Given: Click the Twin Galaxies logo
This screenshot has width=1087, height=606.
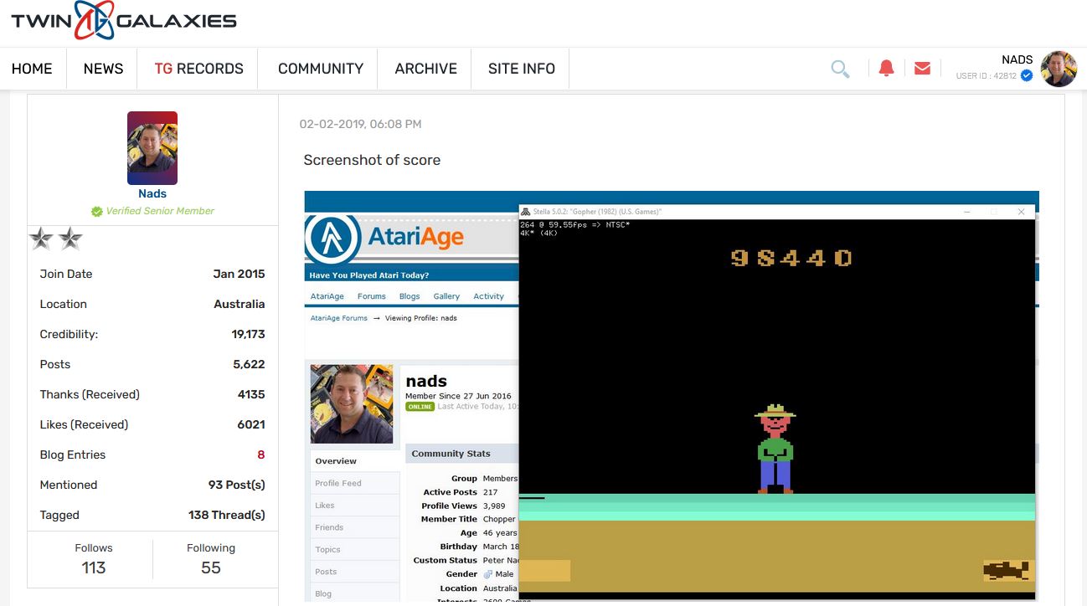Looking at the screenshot, I should coord(124,22).
